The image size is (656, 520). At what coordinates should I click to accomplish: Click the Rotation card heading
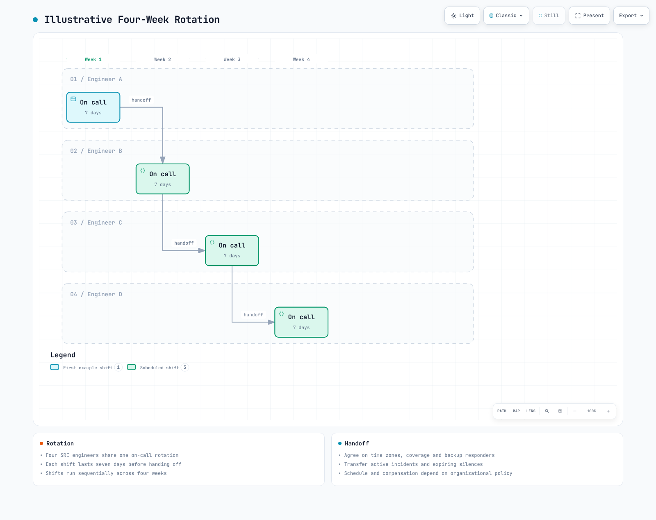click(x=60, y=443)
